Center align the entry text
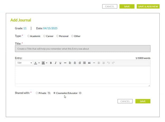 (x=75, y=63)
